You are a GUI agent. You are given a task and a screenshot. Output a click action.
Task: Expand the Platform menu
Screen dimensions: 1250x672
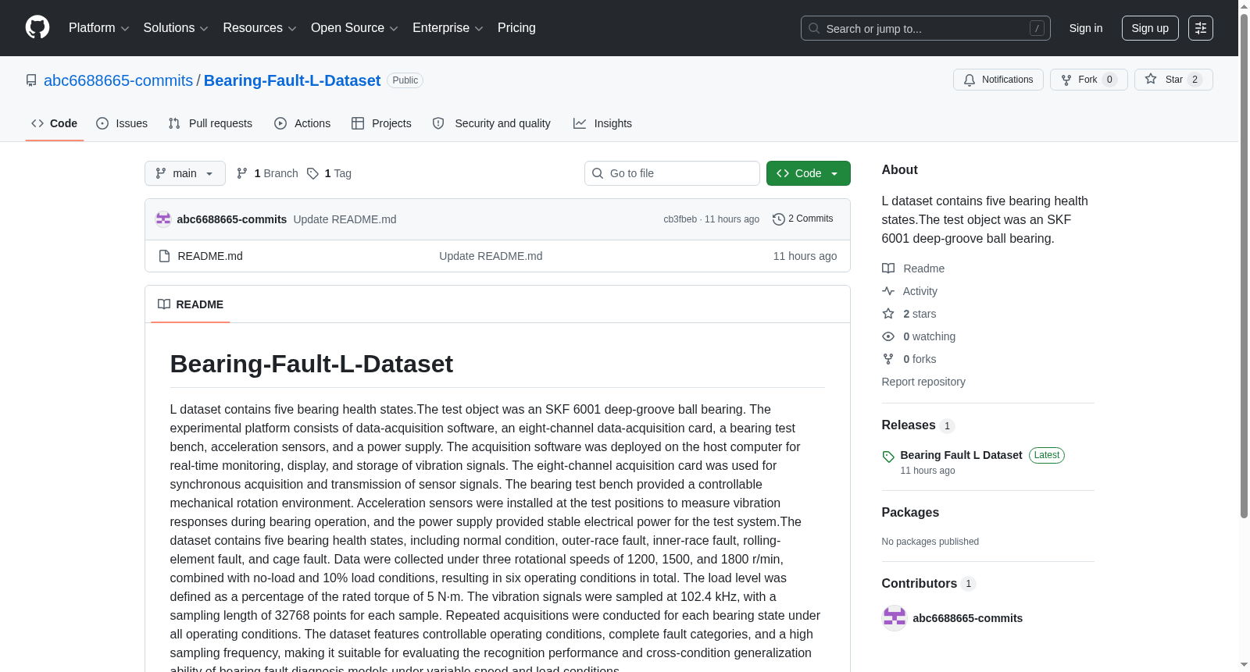[98, 28]
